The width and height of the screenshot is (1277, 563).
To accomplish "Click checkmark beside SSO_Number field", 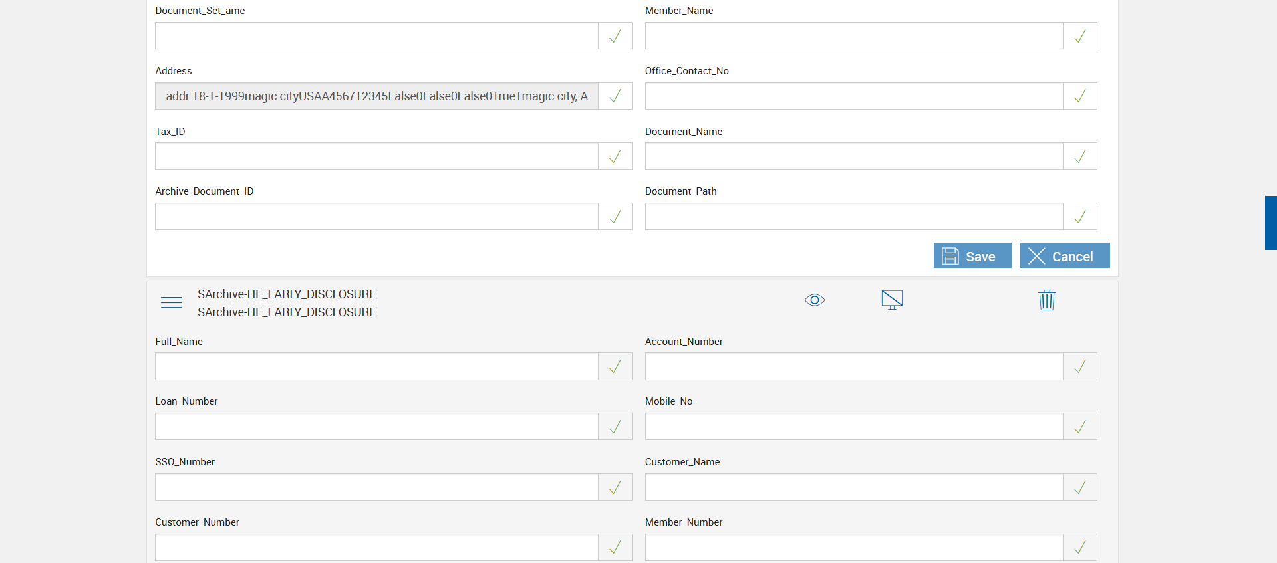I will pyautogui.click(x=615, y=487).
